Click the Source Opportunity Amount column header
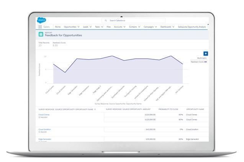 [128, 110]
